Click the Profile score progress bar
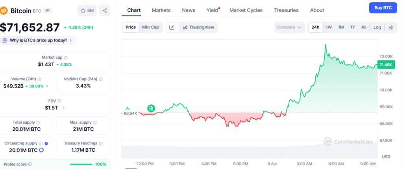The width and height of the screenshot is (403, 169). [x=81, y=164]
